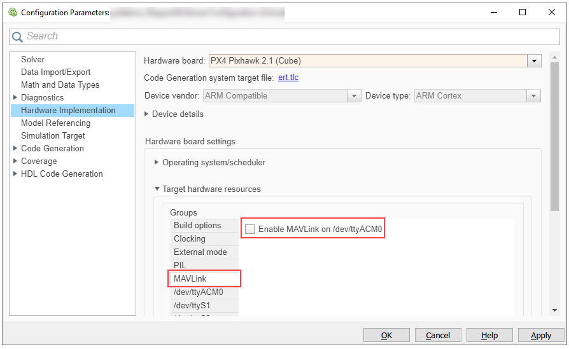
Task: Close the Configuration Parameters window
Action: (552, 12)
